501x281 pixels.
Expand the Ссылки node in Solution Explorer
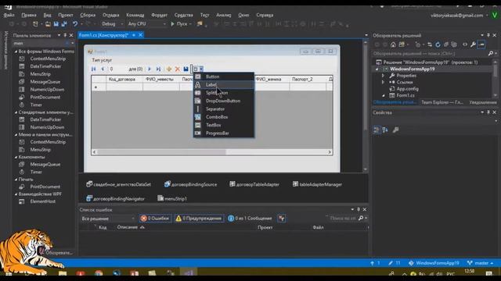click(383, 82)
